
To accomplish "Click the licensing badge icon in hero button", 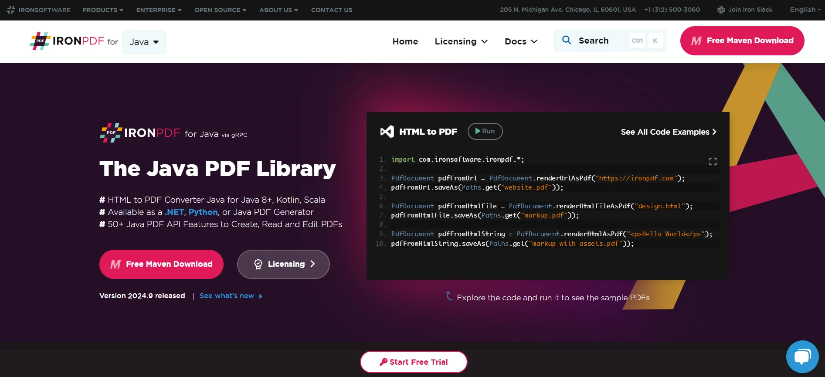I will (x=258, y=264).
